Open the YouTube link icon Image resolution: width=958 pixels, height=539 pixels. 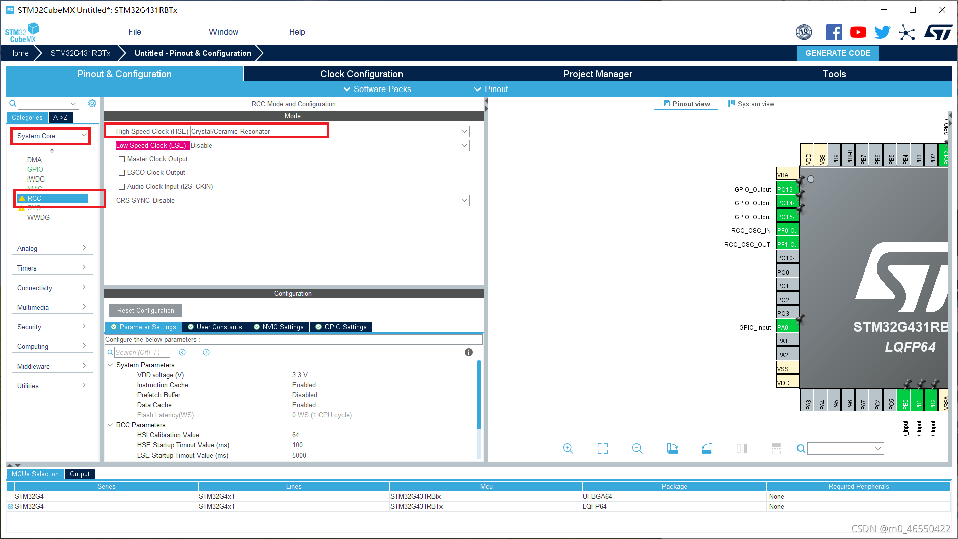[858, 32]
